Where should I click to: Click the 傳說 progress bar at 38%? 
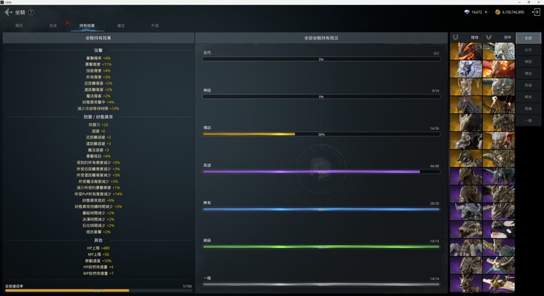point(321,134)
